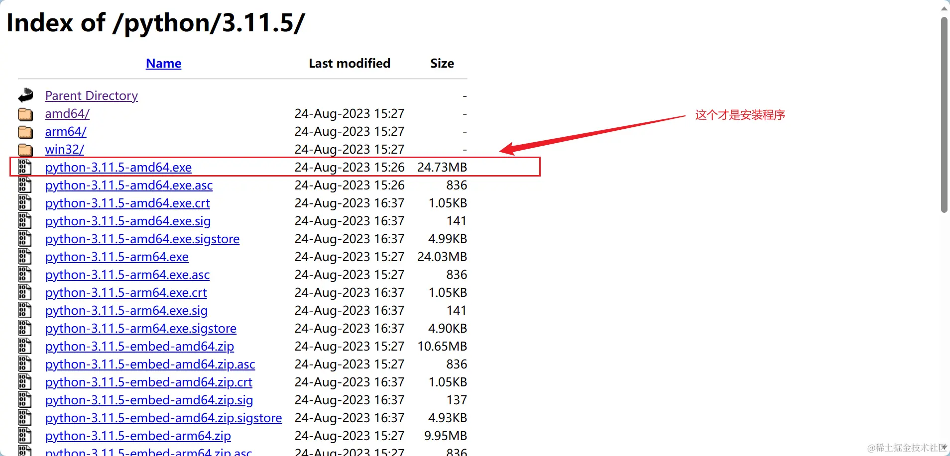Click file icon beside python-3.11.5-amd64.exe.sigstore
The height and width of the screenshot is (456, 950).
click(25, 239)
